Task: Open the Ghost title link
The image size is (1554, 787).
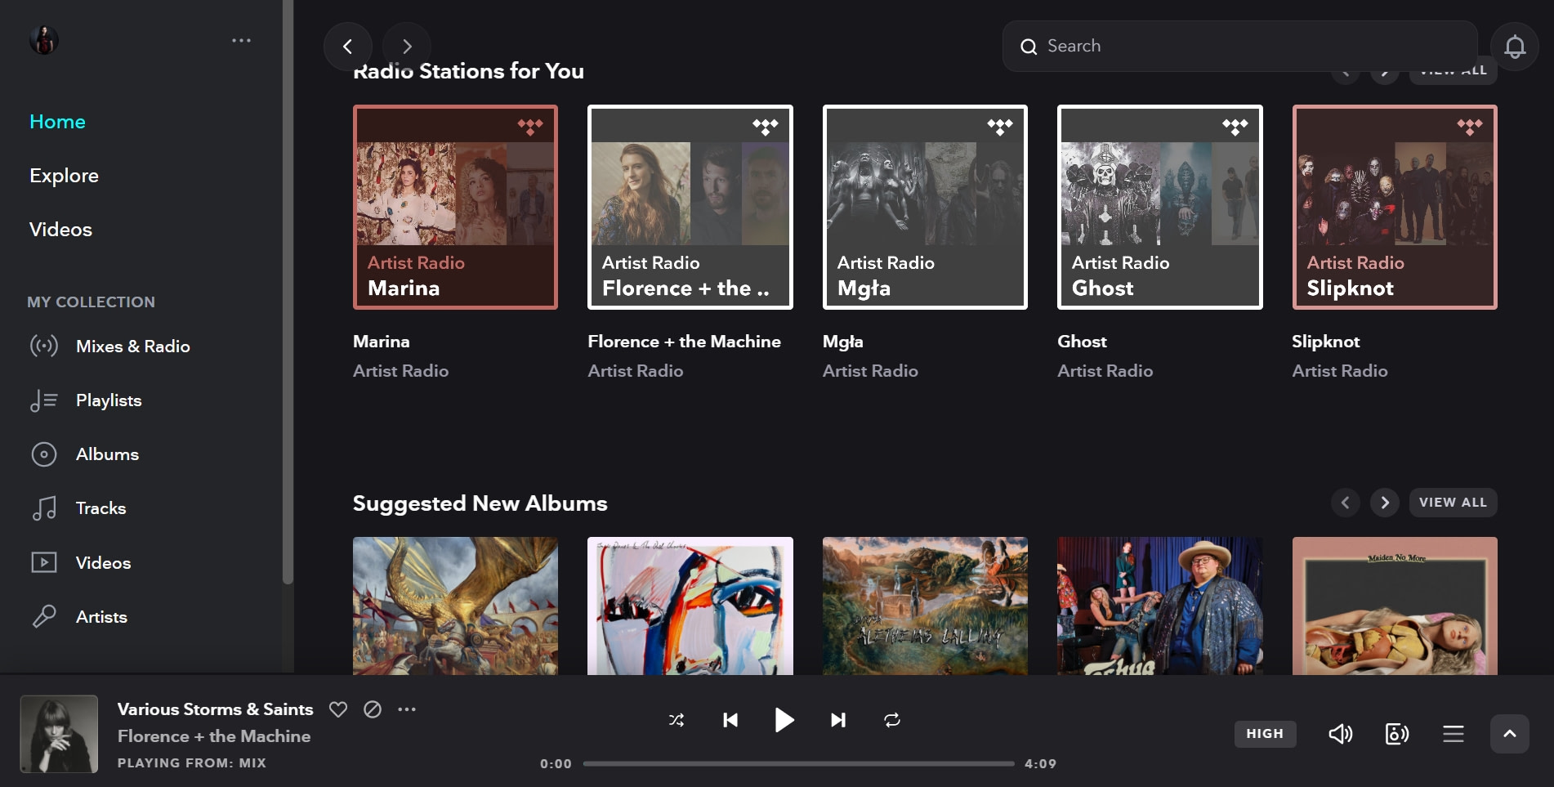Action: [x=1082, y=342]
